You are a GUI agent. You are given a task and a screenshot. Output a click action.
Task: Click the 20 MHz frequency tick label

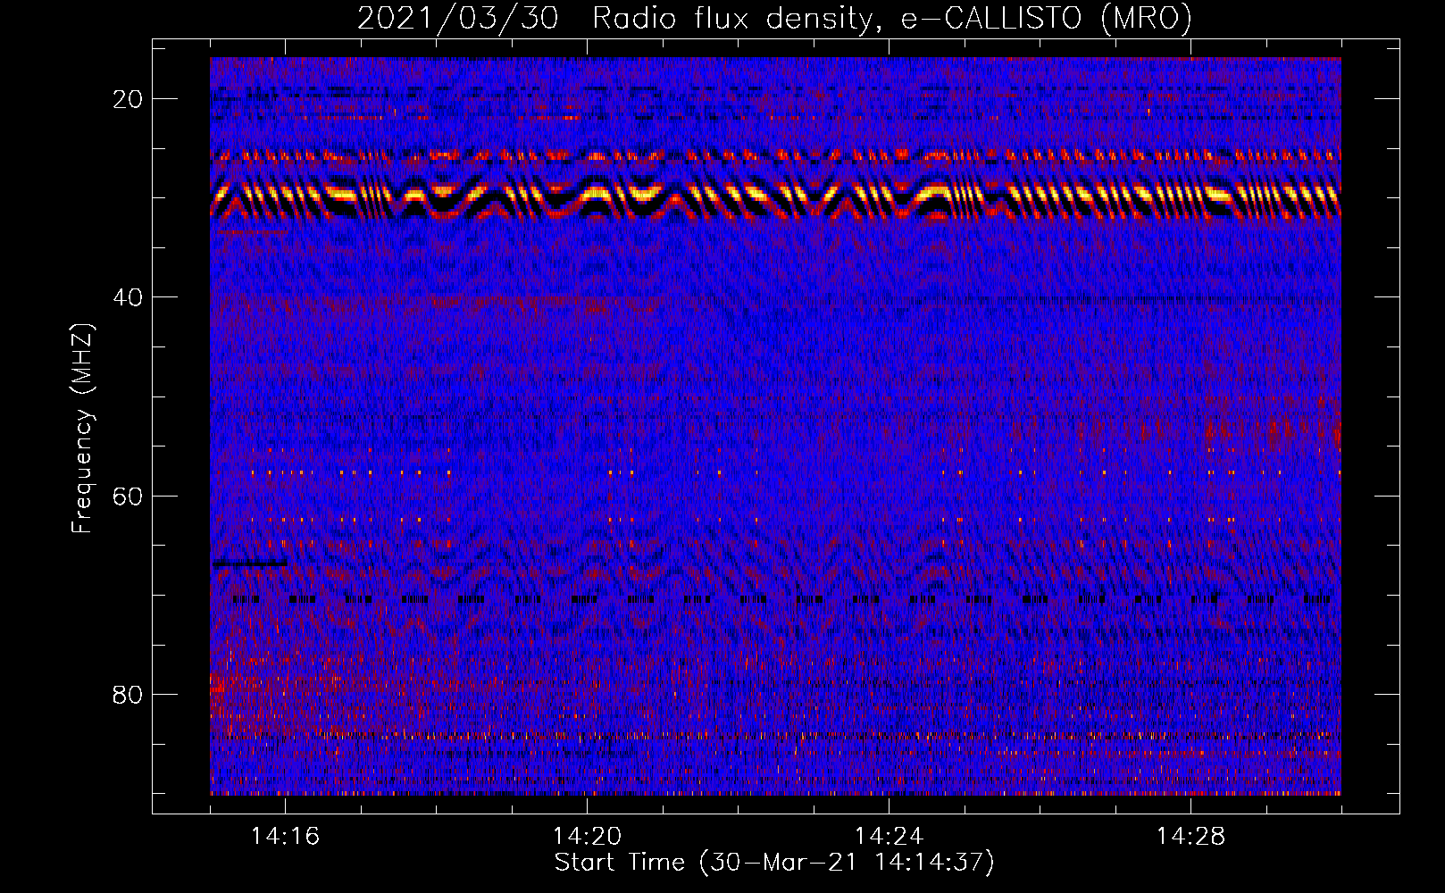pos(128,99)
